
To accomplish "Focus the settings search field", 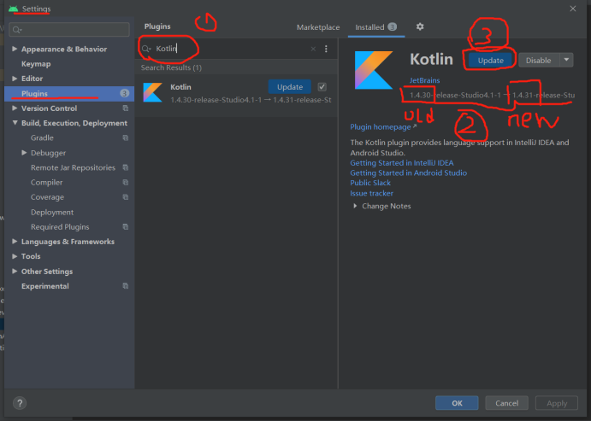I will (69, 30).
